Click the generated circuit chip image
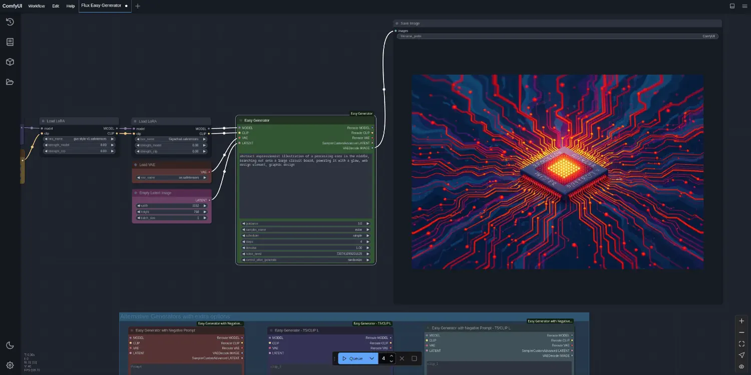 557,172
